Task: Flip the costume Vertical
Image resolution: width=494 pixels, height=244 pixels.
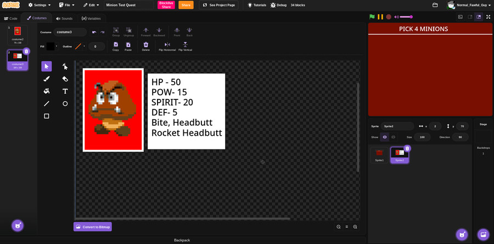Action: pos(186,46)
